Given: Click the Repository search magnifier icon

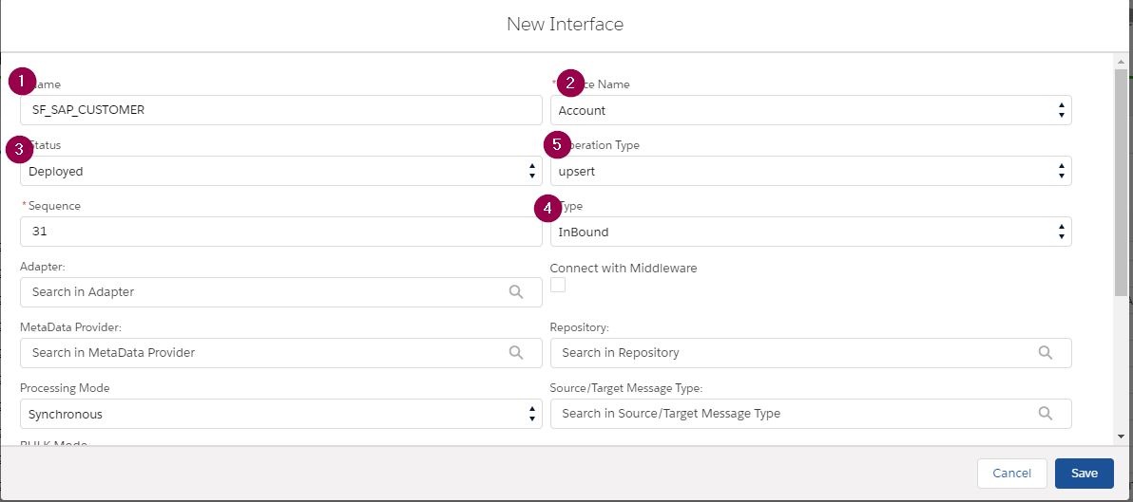Looking at the screenshot, I should pos(1046,353).
